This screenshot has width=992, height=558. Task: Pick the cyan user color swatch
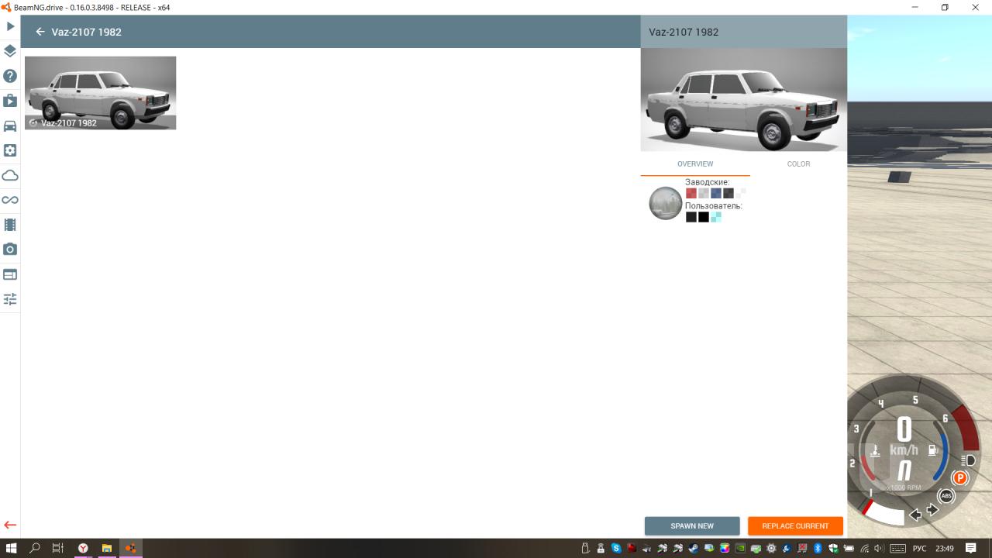click(716, 217)
